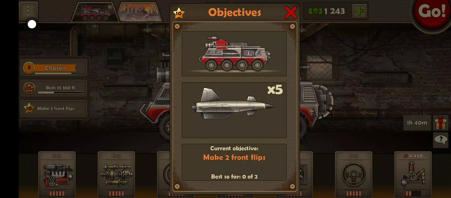The width and height of the screenshot is (451, 198).
Task: Buy suspension upgrade for 4 450
Action: (413, 174)
